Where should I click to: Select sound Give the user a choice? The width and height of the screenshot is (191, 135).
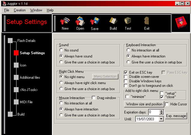click(61, 62)
